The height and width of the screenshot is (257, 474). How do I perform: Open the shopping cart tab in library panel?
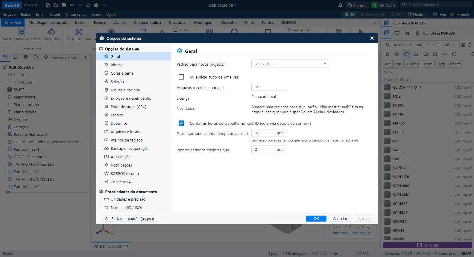[407, 33]
